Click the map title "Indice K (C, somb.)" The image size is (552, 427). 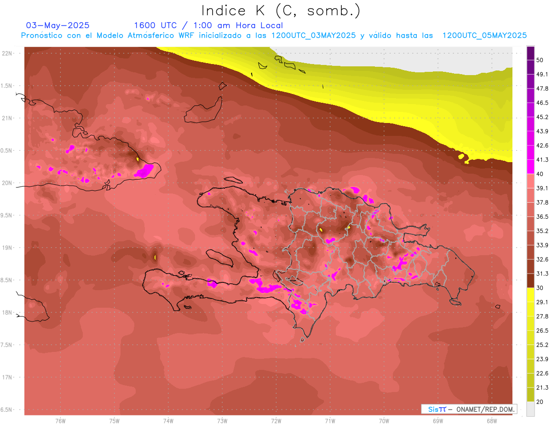tap(281, 10)
